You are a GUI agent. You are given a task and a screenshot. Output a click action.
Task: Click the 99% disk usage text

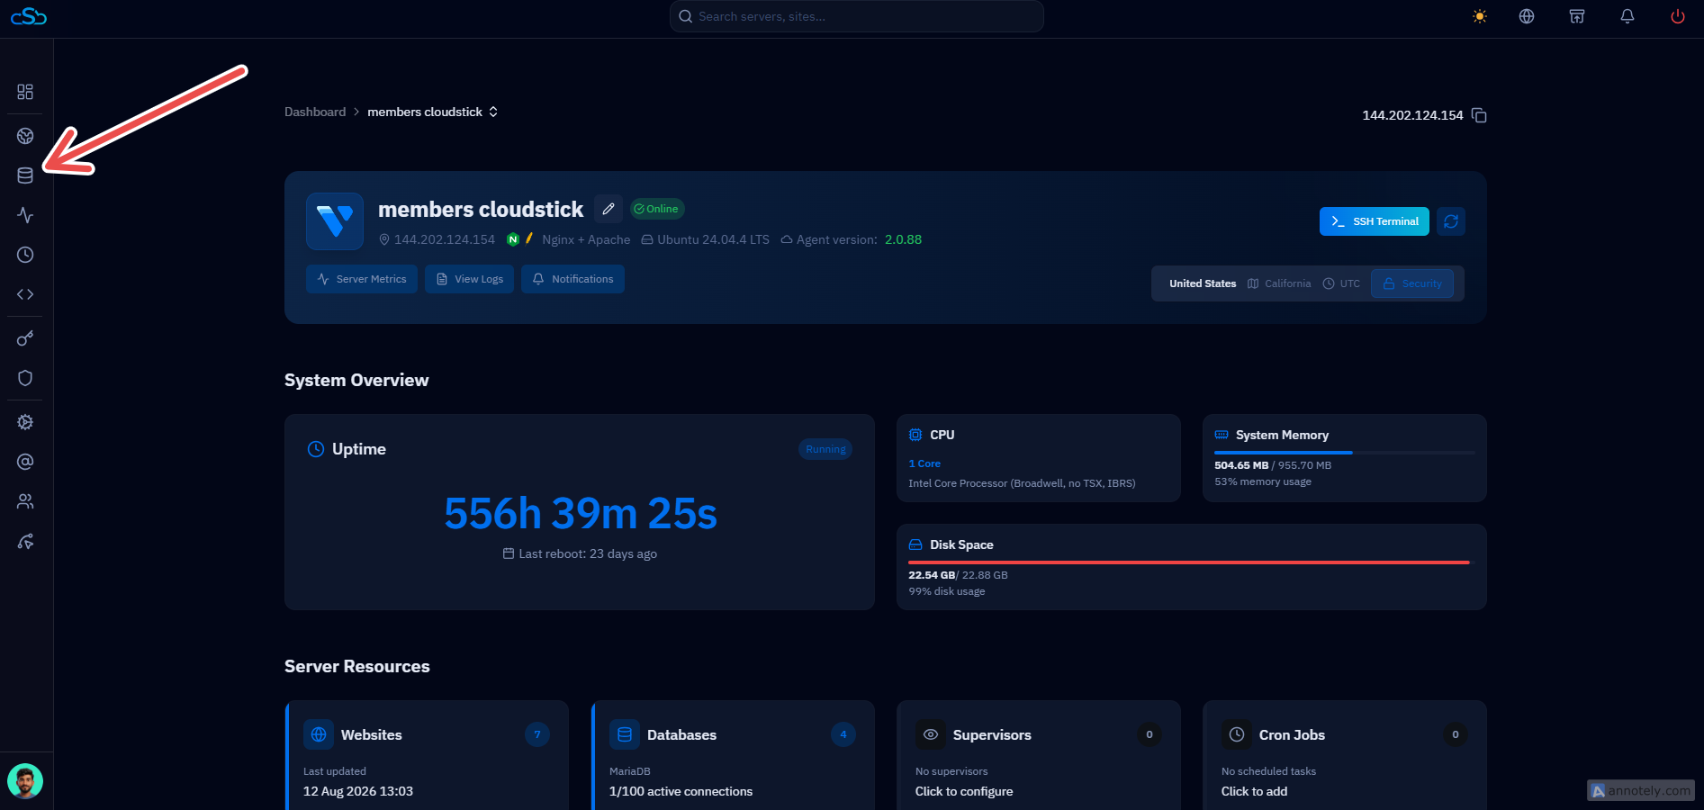(x=947, y=591)
